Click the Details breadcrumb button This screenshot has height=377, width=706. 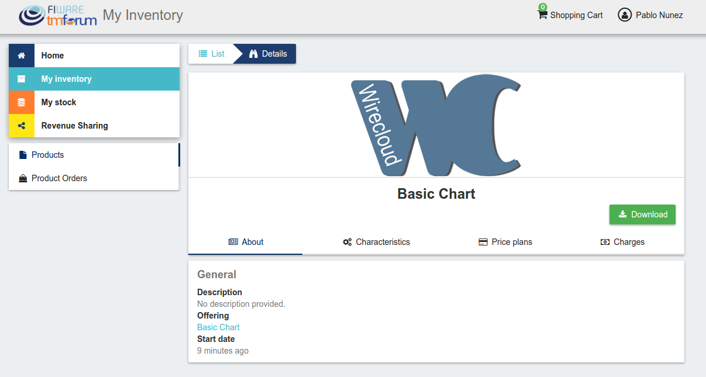click(268, 54)
